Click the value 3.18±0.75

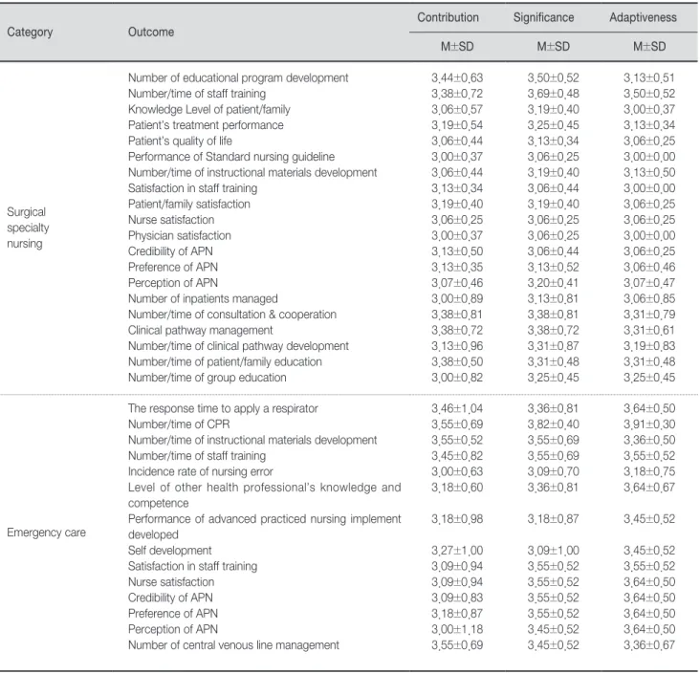649,471
